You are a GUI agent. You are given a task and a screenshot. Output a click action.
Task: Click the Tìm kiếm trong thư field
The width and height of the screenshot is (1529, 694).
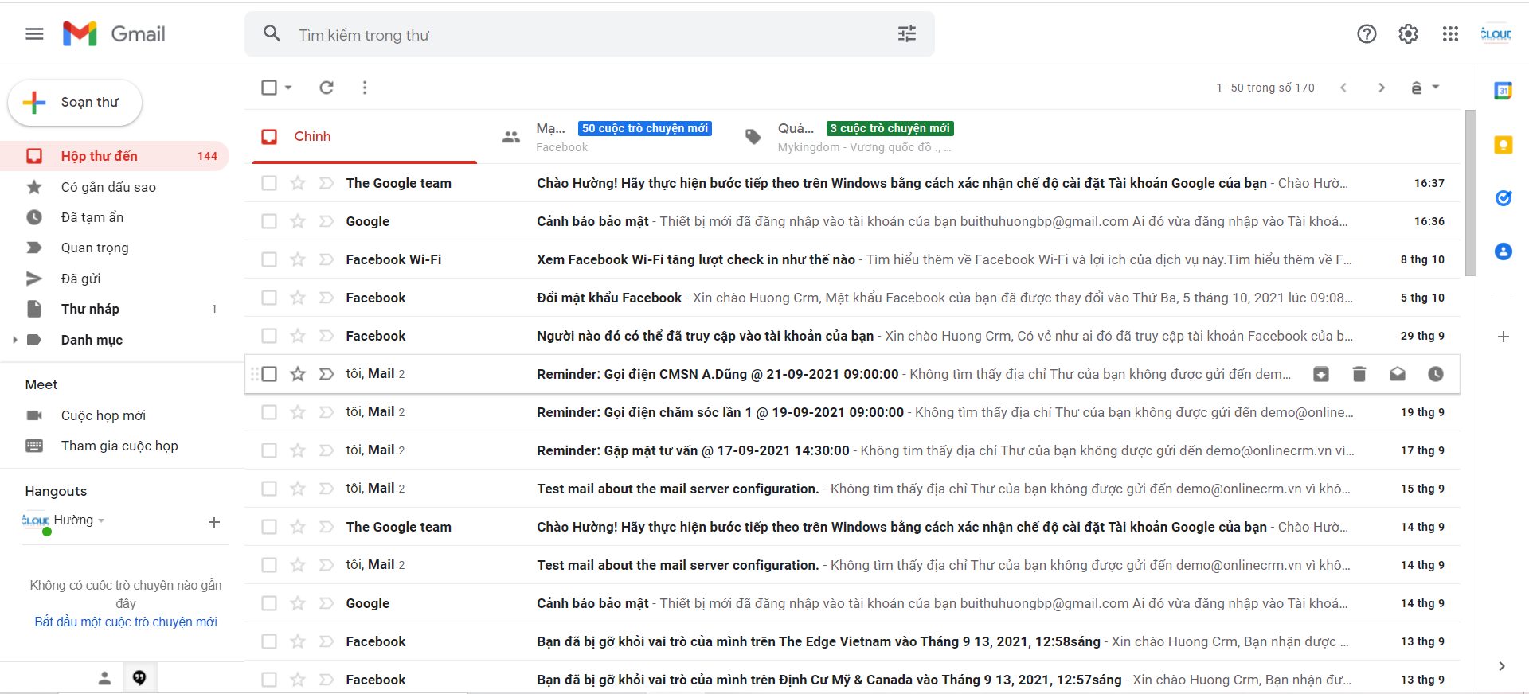[x=589, y=35]
